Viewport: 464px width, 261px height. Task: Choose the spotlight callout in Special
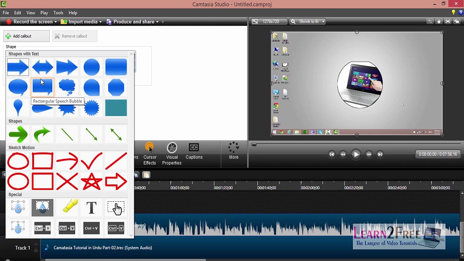click(x=42, y=208)
